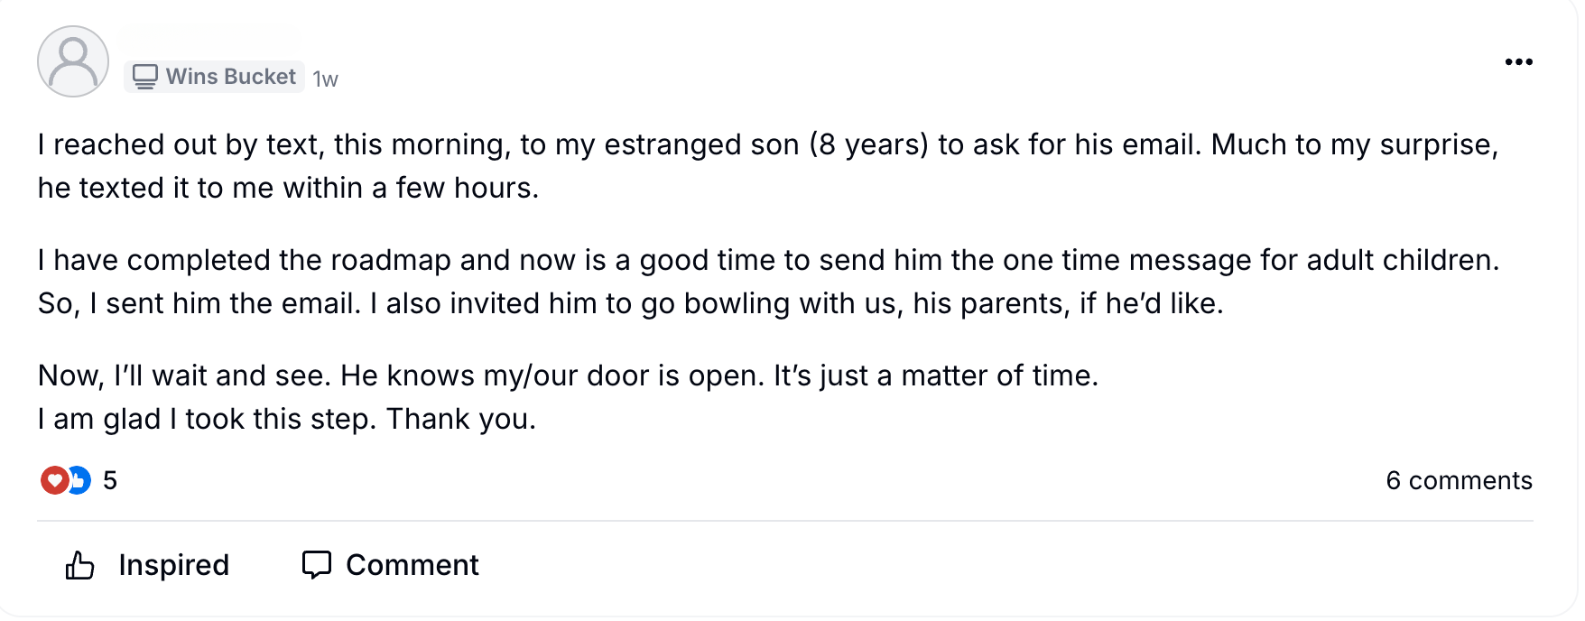Screen dimensions: 1585x621
Task: Click the line "Now, I'll wait and see"
Action: pos(568,375)
